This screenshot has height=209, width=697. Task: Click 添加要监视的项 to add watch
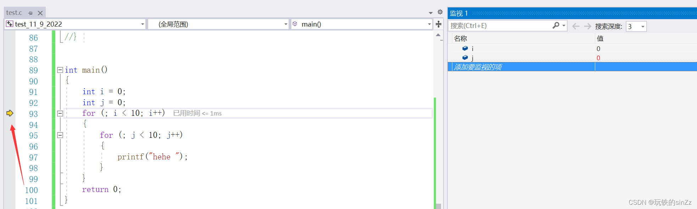coord(478,67)
